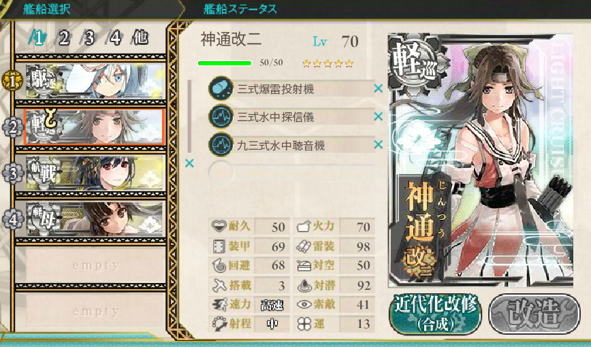Remove the 三式水中探信儀 equipment with its X
The width and height of the screenshot is (591, 347).
pyautogui.click(x=378, y=117)
